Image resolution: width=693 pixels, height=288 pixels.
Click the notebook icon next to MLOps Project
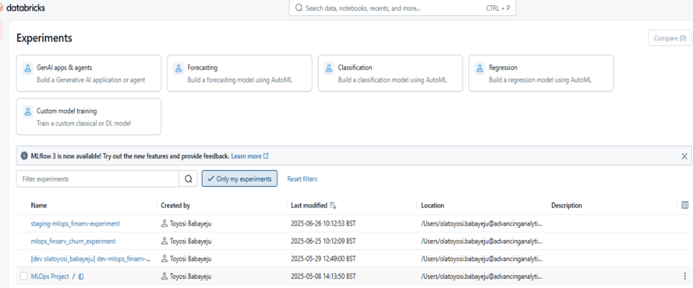82,277
